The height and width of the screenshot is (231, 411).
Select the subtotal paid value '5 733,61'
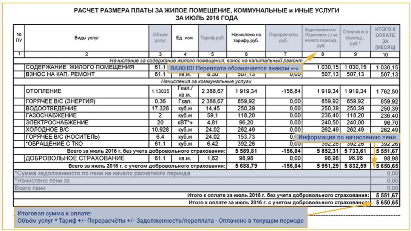355,151
